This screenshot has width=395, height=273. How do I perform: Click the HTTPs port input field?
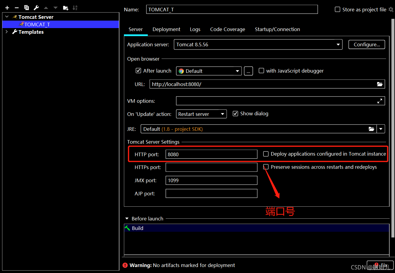click(x=211, y=167)
